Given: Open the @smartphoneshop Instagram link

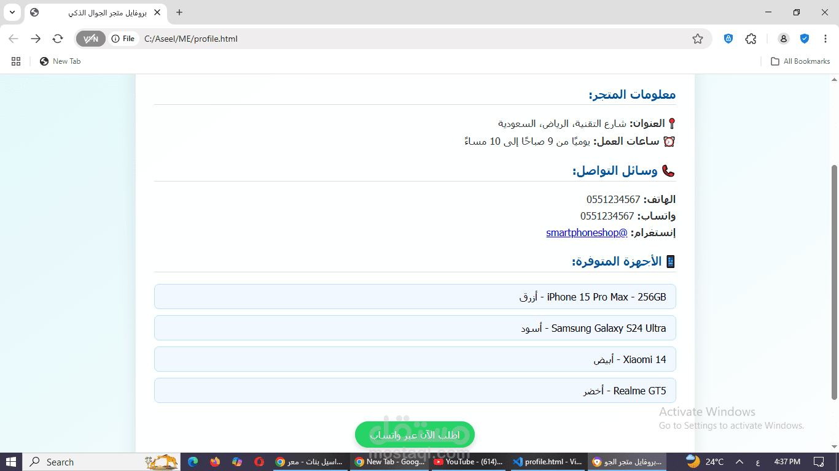Looking at the screenshot, I should 587,232.
